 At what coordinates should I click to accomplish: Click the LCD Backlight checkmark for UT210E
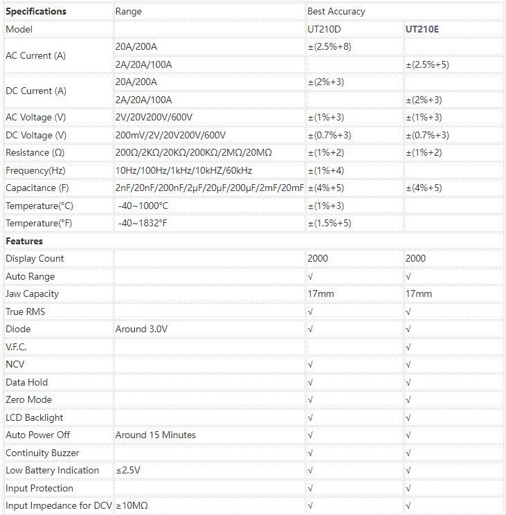click(x=408, y=418)
